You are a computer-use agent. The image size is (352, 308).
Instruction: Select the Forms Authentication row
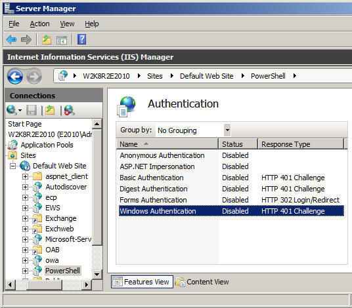tap(231, 200)
